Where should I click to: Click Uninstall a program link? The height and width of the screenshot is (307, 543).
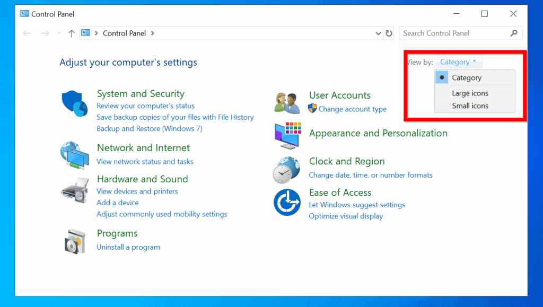128,247
